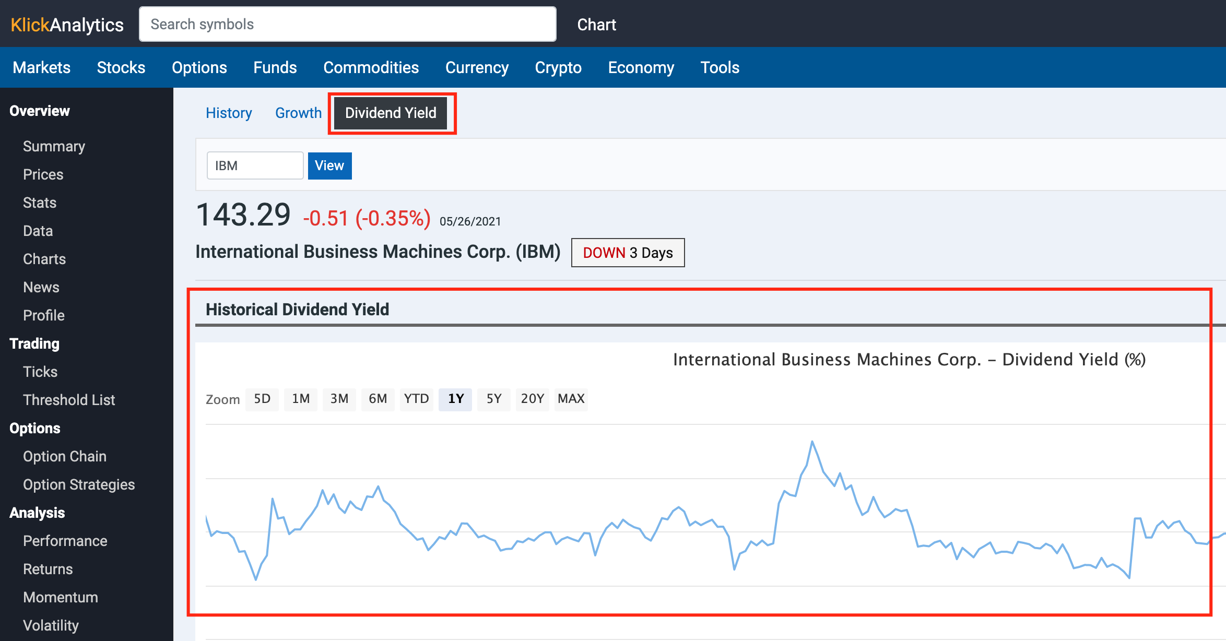The height and width of the screenshot is (641, 1226).
Task: Switch to the Growth tab
Action: [x=299, y=113]
